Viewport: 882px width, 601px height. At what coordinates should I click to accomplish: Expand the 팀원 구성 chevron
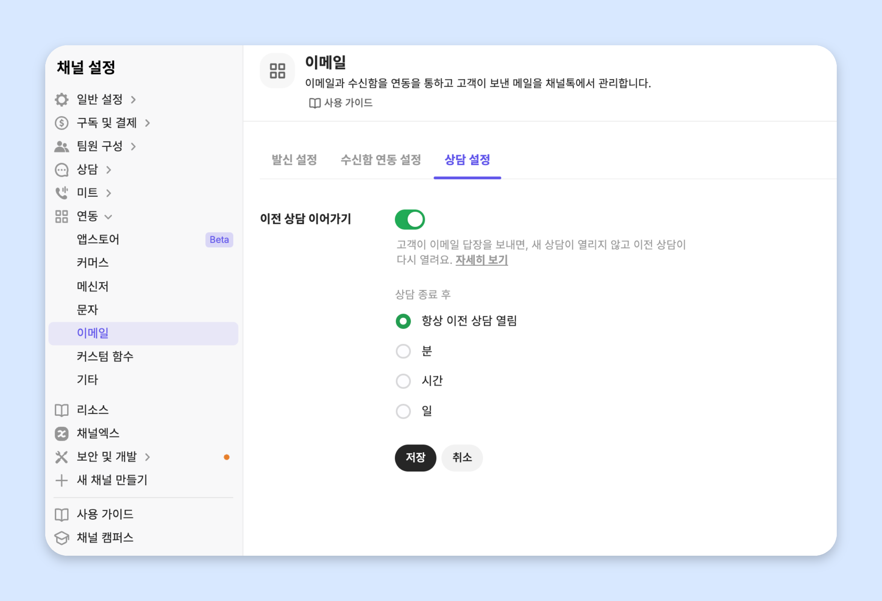(x=133, y=147)
